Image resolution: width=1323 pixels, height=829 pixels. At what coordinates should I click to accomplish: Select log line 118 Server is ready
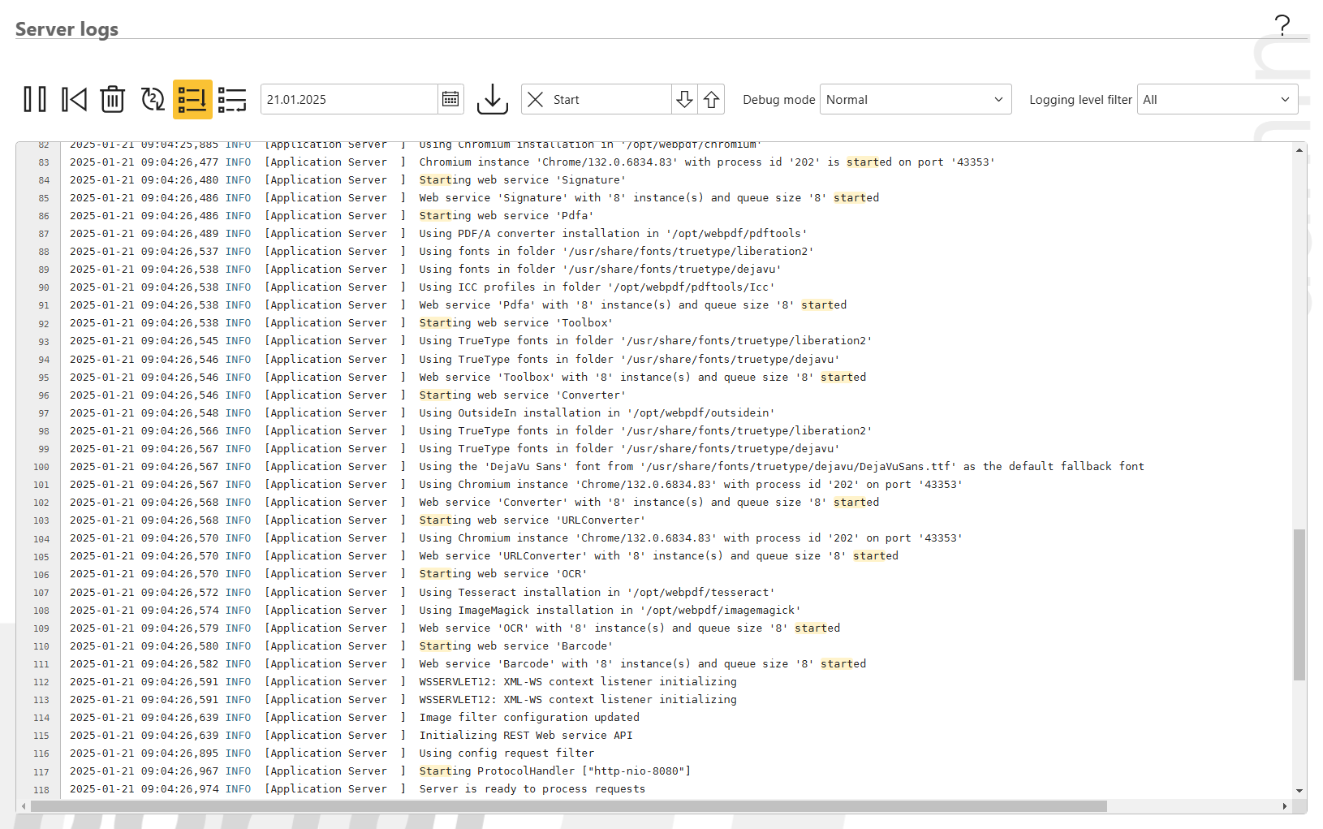click(x=532, y=789)
